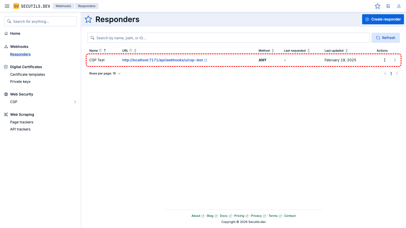Click the Search by name, path, or ID field
This screenshot has width=406, height=228.
pyautogui.click(x=228, y=38)
